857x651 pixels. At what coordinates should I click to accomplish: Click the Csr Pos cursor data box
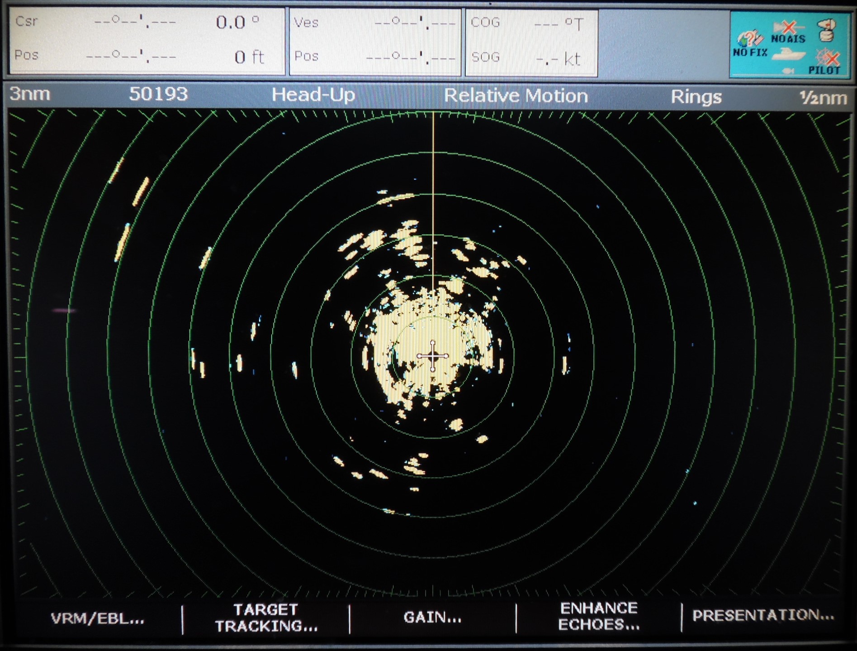point(147,41)
